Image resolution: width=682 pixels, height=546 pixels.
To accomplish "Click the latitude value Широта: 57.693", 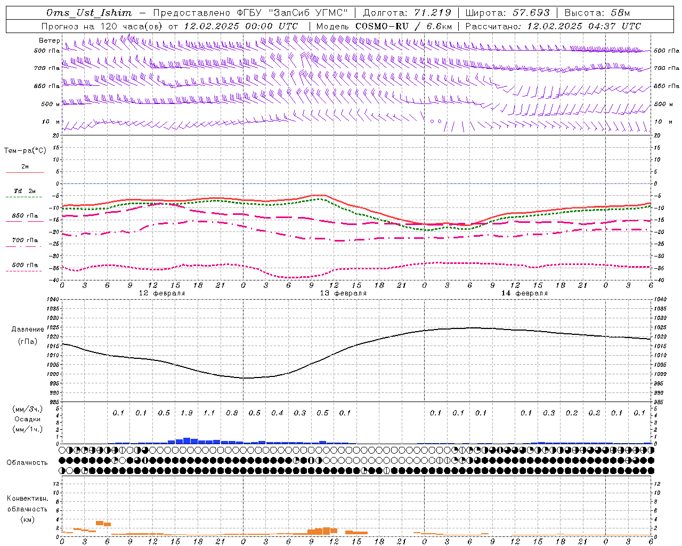I will coord(507,13).
